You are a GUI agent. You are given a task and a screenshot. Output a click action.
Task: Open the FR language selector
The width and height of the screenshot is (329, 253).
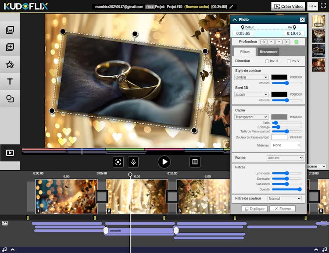point(312,6)
